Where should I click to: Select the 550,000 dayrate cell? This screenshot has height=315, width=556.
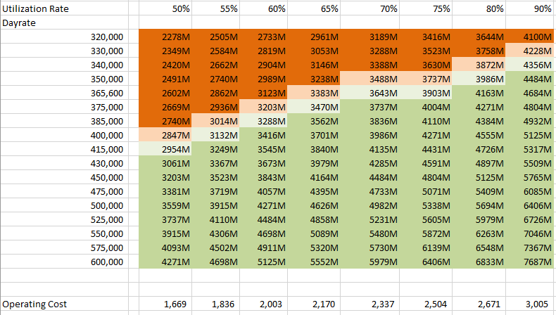(x=65, y=234)
